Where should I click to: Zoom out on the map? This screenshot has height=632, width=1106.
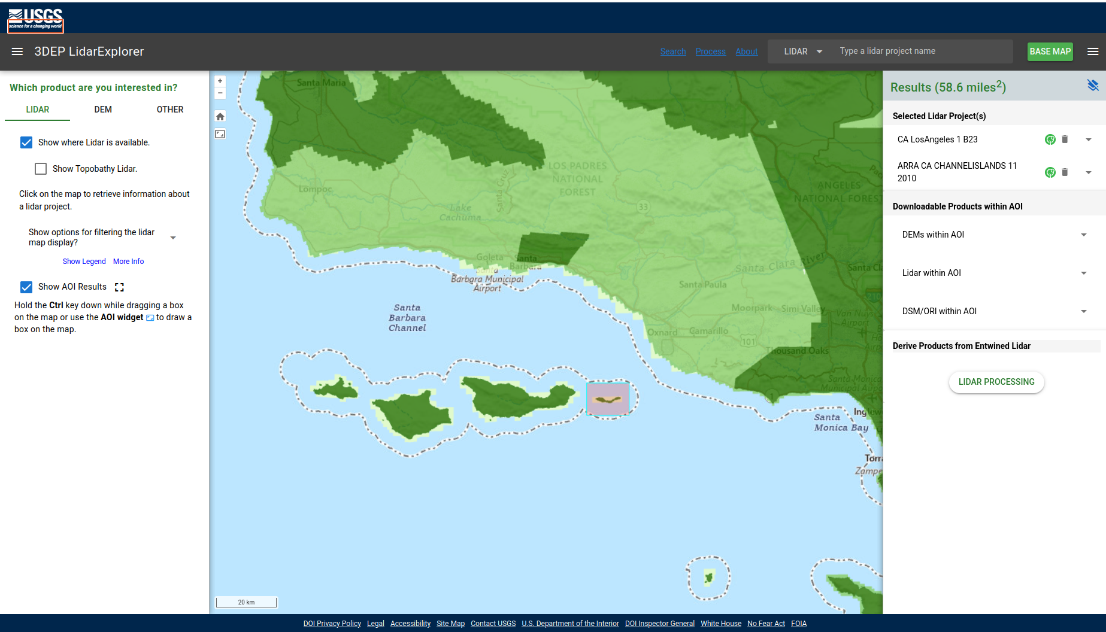(x=220, y=93)
